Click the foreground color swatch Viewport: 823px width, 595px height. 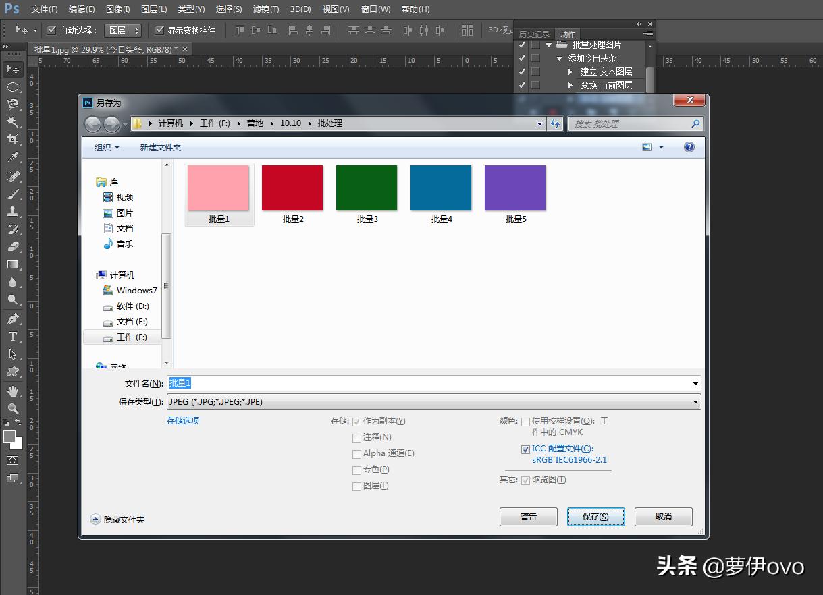point(9,437)
